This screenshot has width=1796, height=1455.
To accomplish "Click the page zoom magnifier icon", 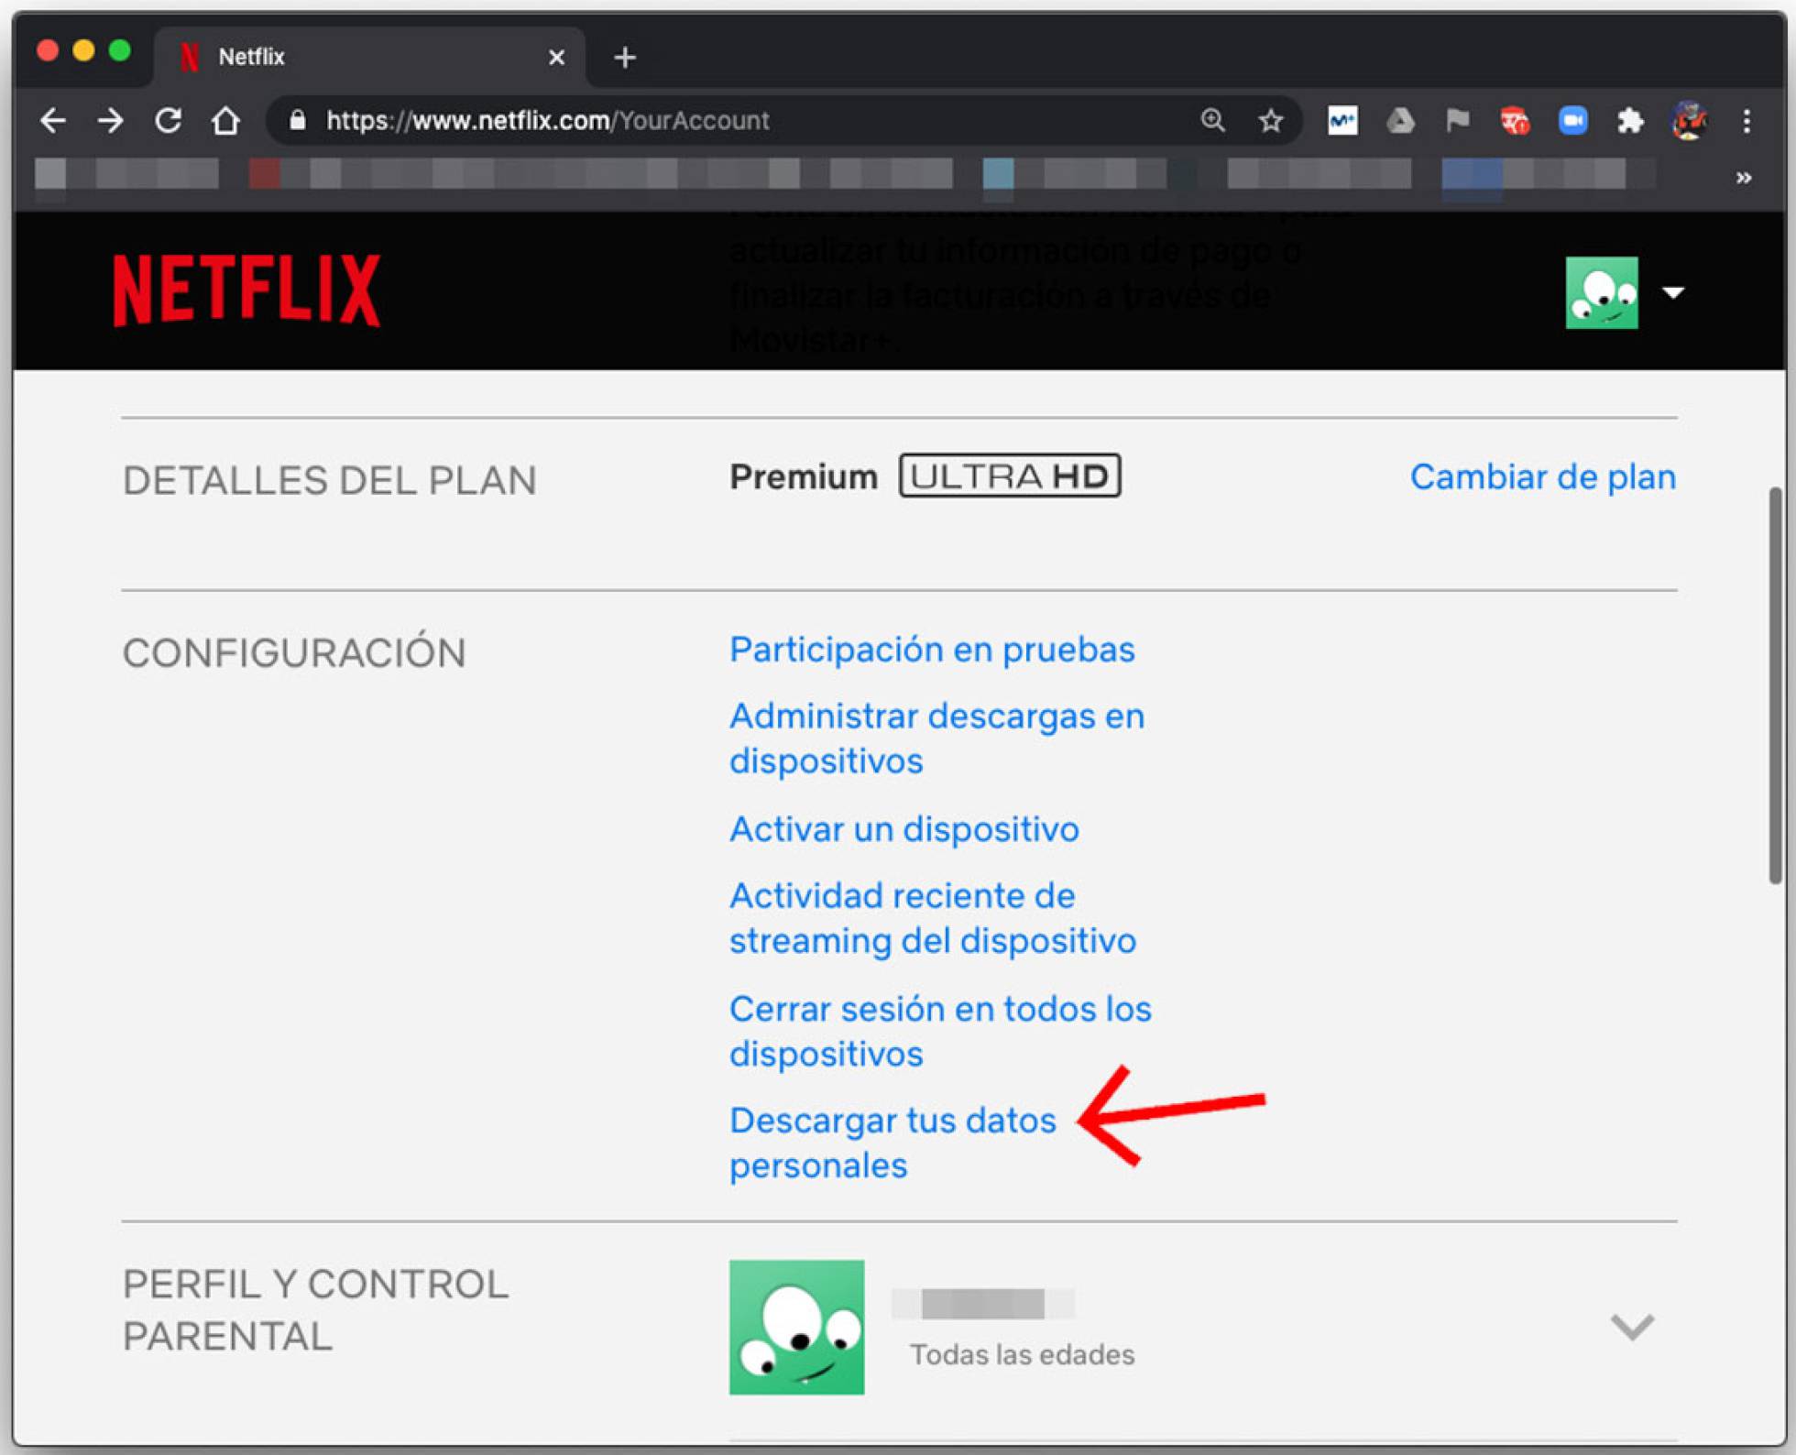I will [x=1211, y=121].
